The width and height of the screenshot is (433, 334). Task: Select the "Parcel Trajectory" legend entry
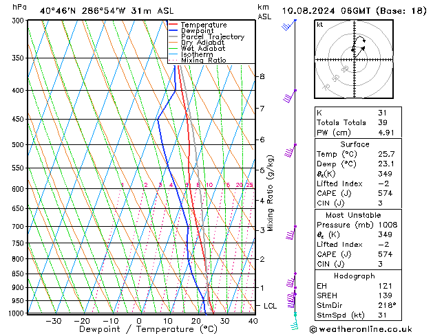213,36
